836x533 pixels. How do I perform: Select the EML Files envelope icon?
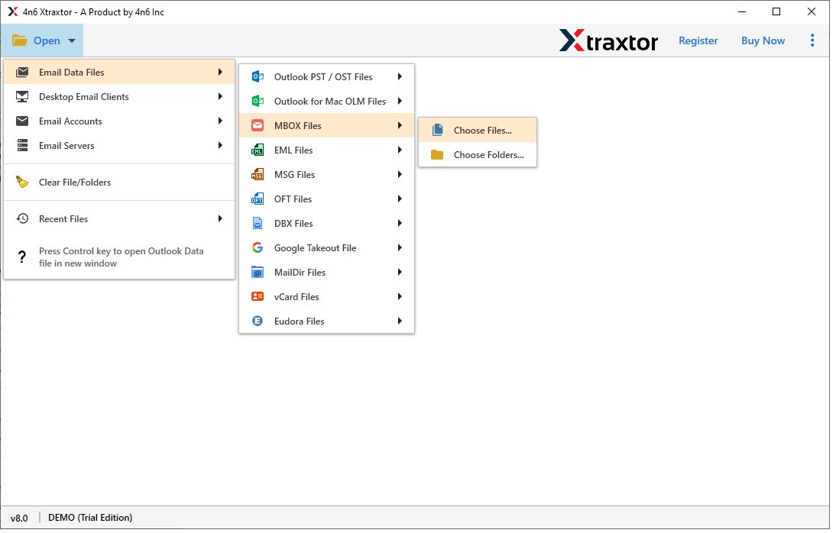(258, 150)
